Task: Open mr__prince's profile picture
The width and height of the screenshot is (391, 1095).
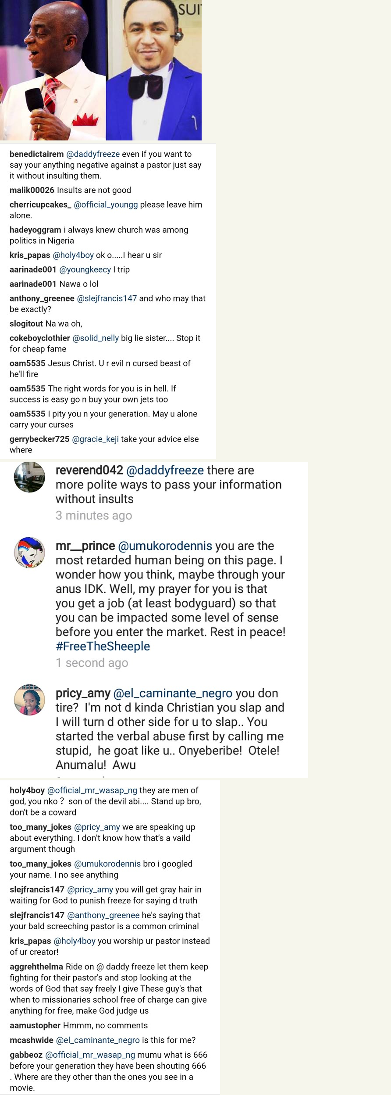Action: click(x=29, y=553)
